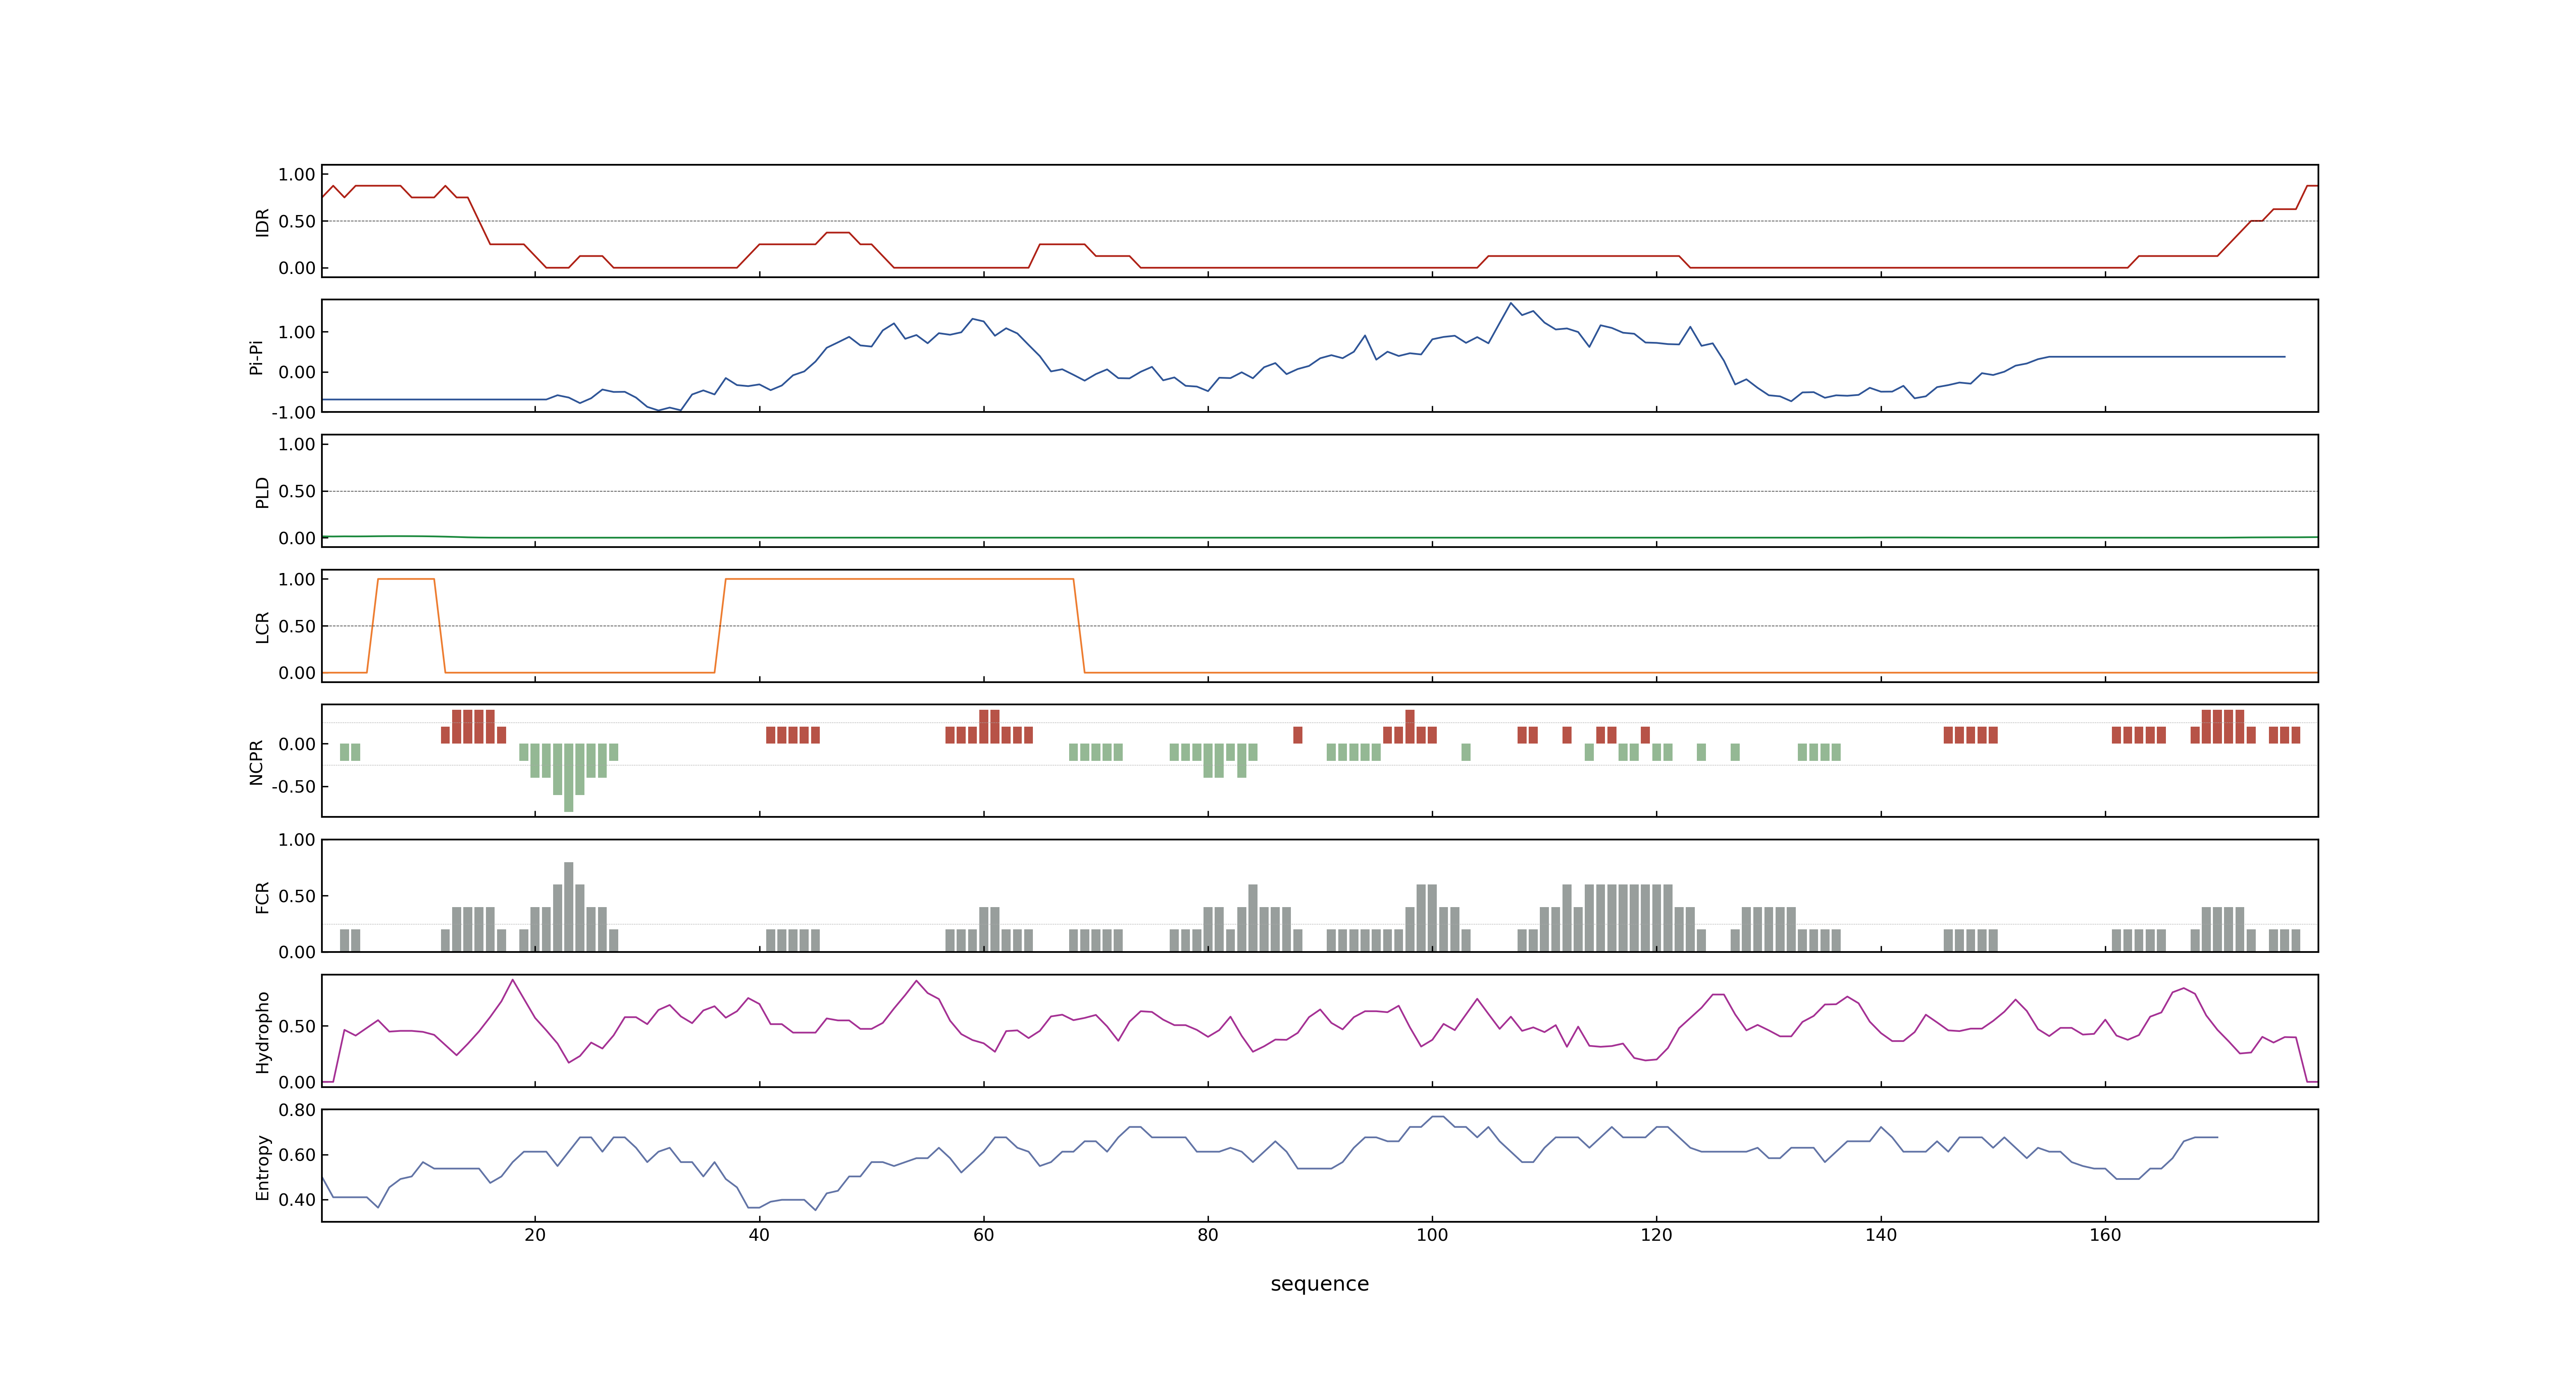
Task: Click the 0.60 tick of Entropy axis
Action: point(297,1155)
